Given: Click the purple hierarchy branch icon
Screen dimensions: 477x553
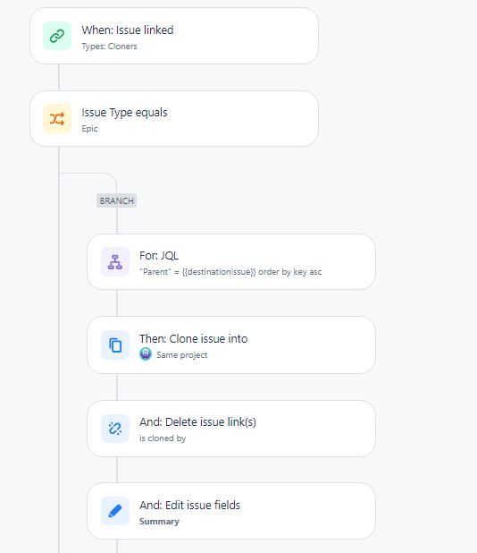Looking at the screenshot, I should [x=115, y=261].
